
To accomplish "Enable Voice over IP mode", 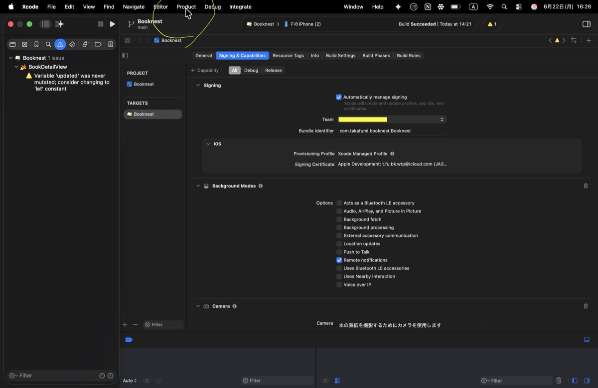I will [x=339, y=285].
